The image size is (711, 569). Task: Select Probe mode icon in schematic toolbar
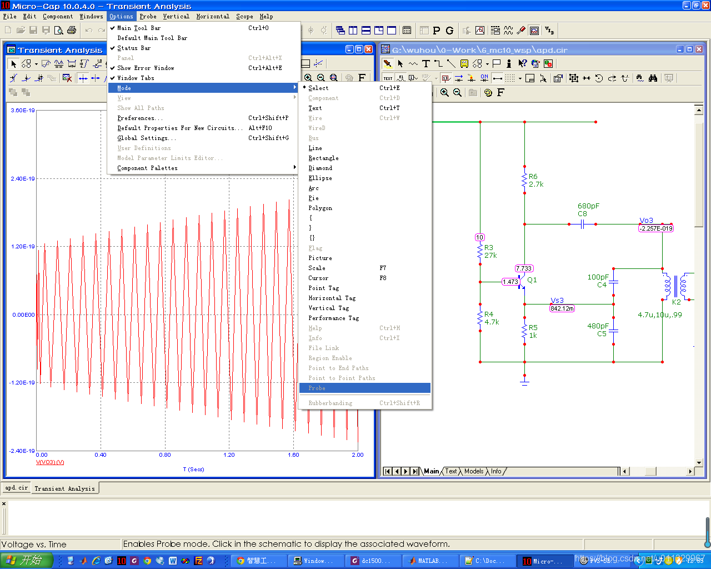(387, 63)
